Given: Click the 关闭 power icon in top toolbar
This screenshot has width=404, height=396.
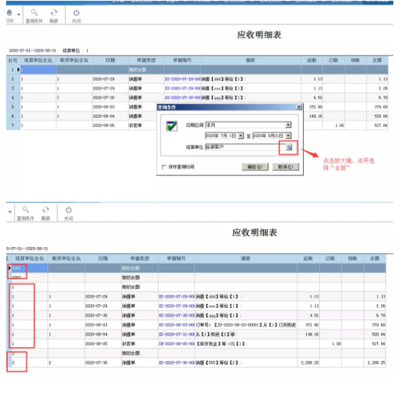Looking at the screenshot, I should tap(77, 12).
